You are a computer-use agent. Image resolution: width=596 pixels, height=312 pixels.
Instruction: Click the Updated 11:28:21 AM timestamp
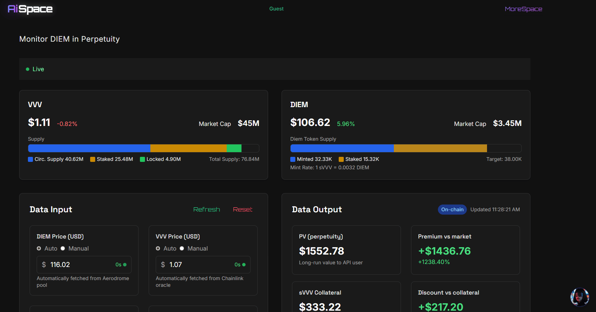point(495,210)
